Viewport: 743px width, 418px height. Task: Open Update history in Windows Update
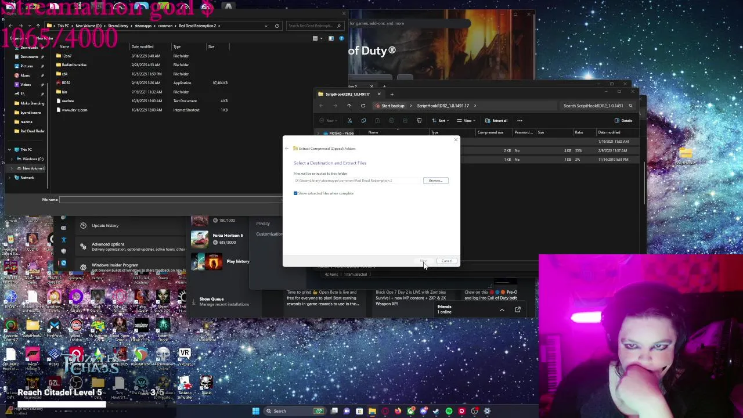point(105,226)
